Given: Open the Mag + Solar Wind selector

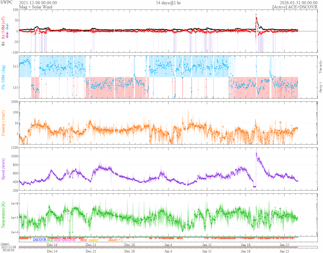Looking at the screenshot, I should click(35, 7).
